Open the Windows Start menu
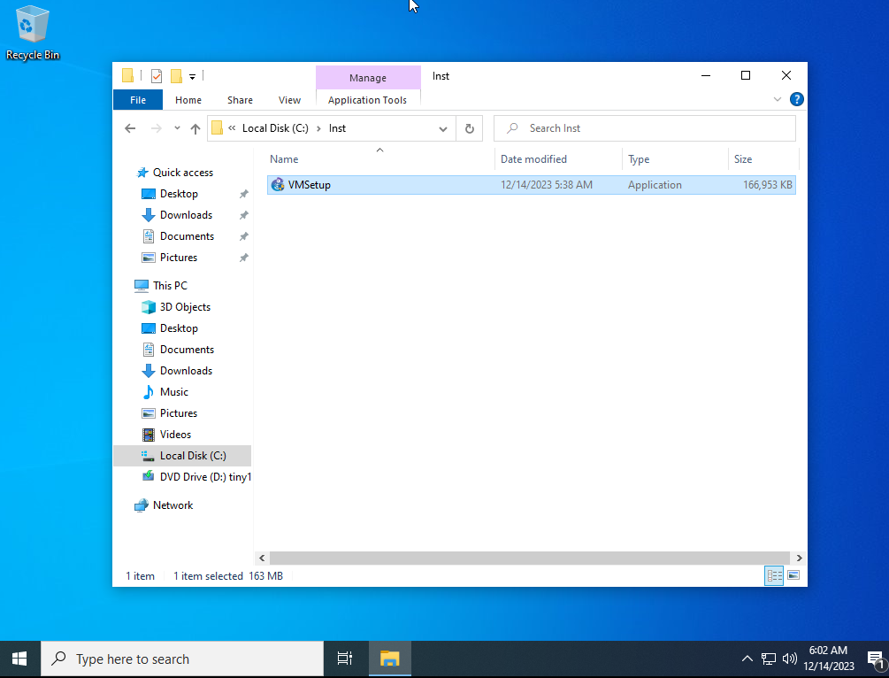Viewport: 889px width, 678px height. (19, 659)
